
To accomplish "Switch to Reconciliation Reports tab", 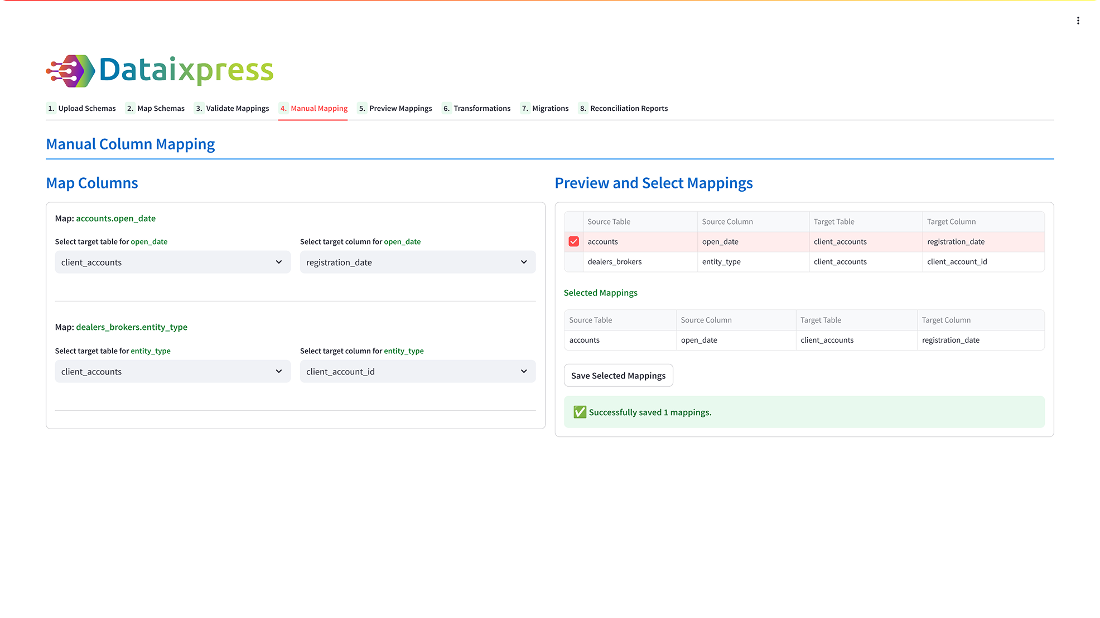I will click(x=623, y=108).
